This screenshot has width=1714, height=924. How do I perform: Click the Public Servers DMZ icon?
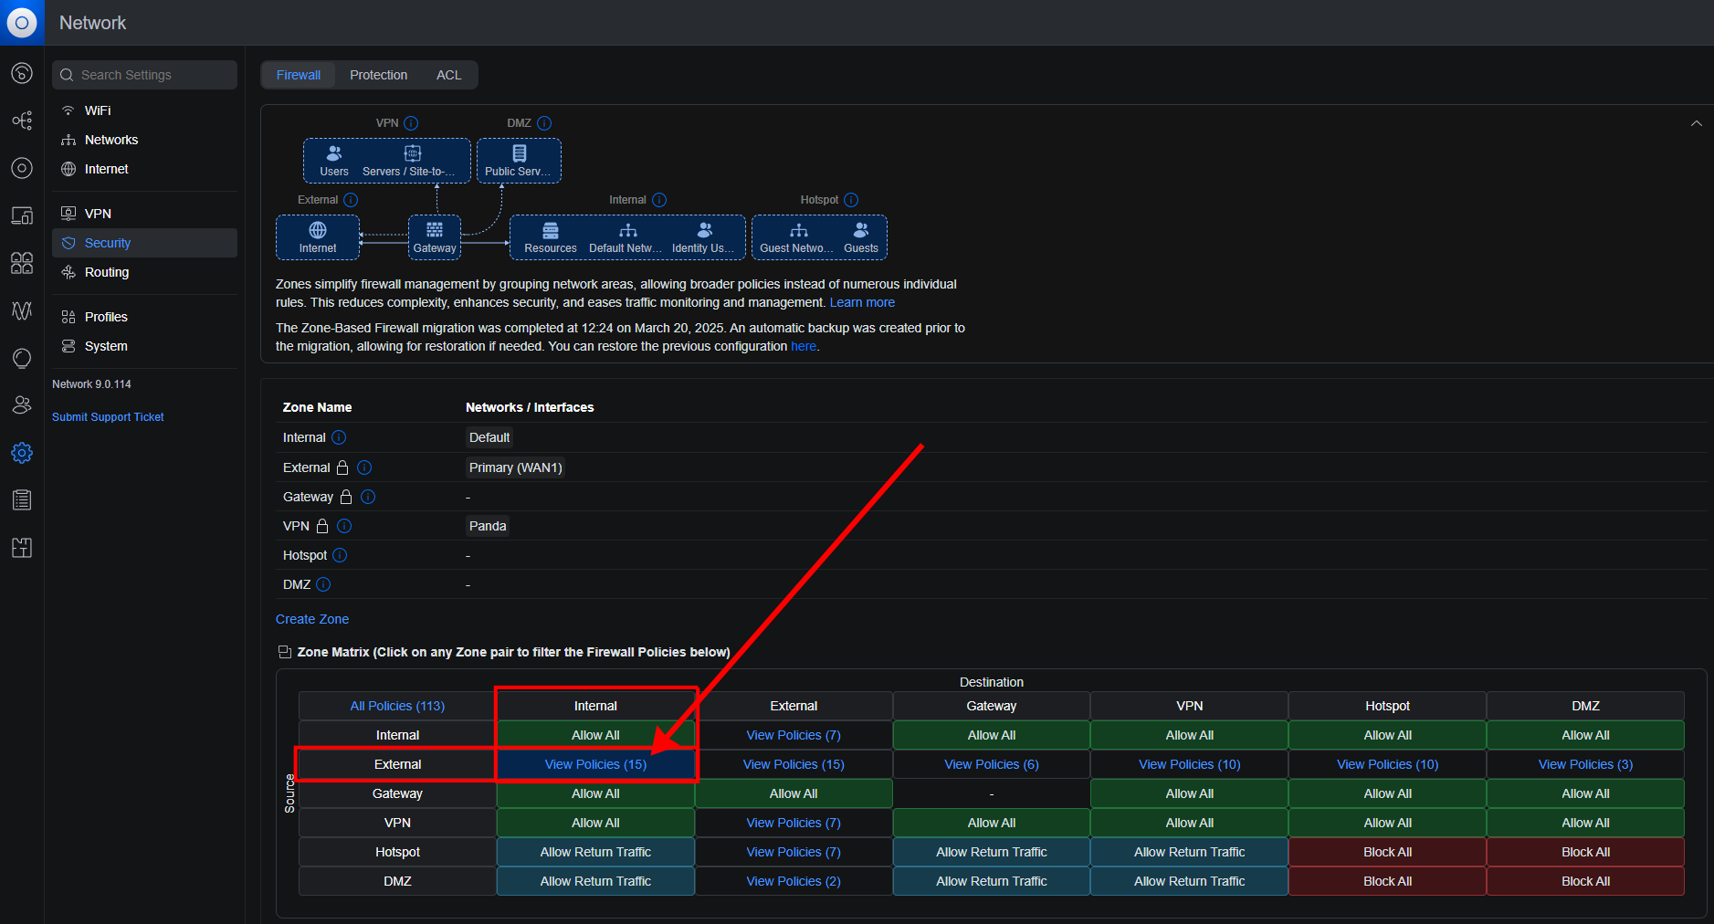point(519,153)
